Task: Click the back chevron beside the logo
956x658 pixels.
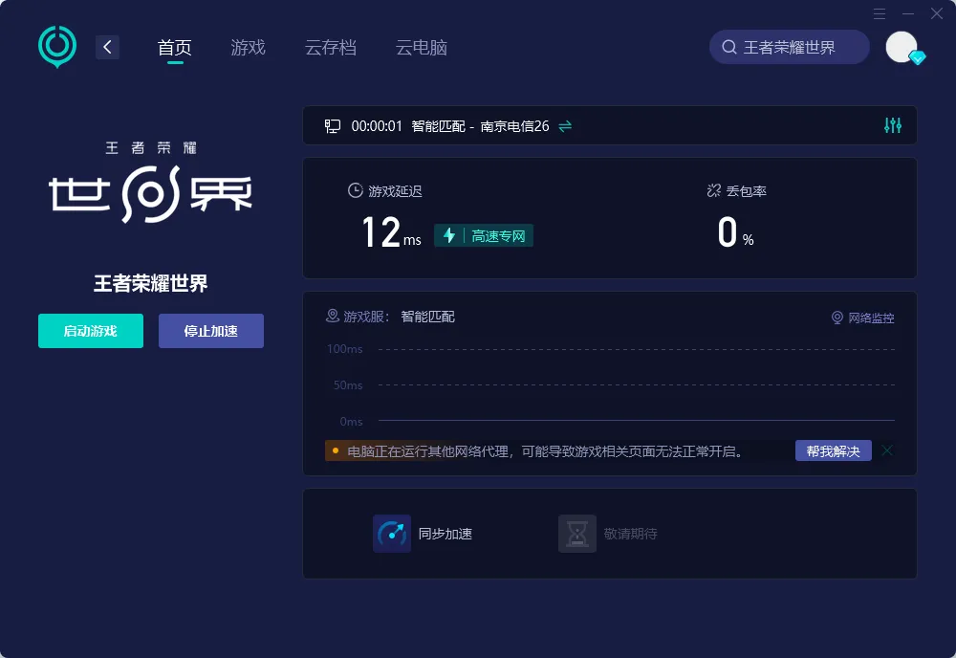Action: [x=107, y=47]
